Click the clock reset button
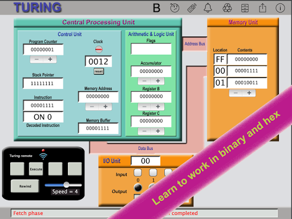The image size is (292, 219). [99, 71]
